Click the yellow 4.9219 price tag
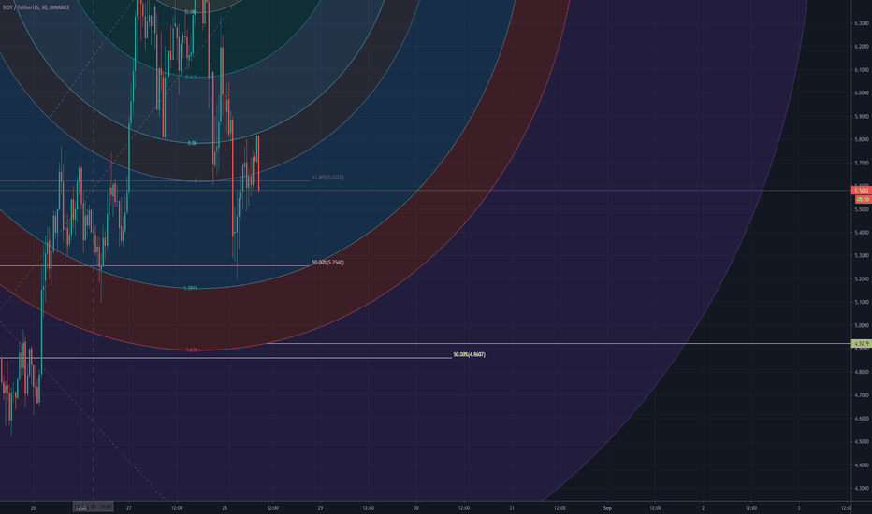872x514 pixels. 862,343
